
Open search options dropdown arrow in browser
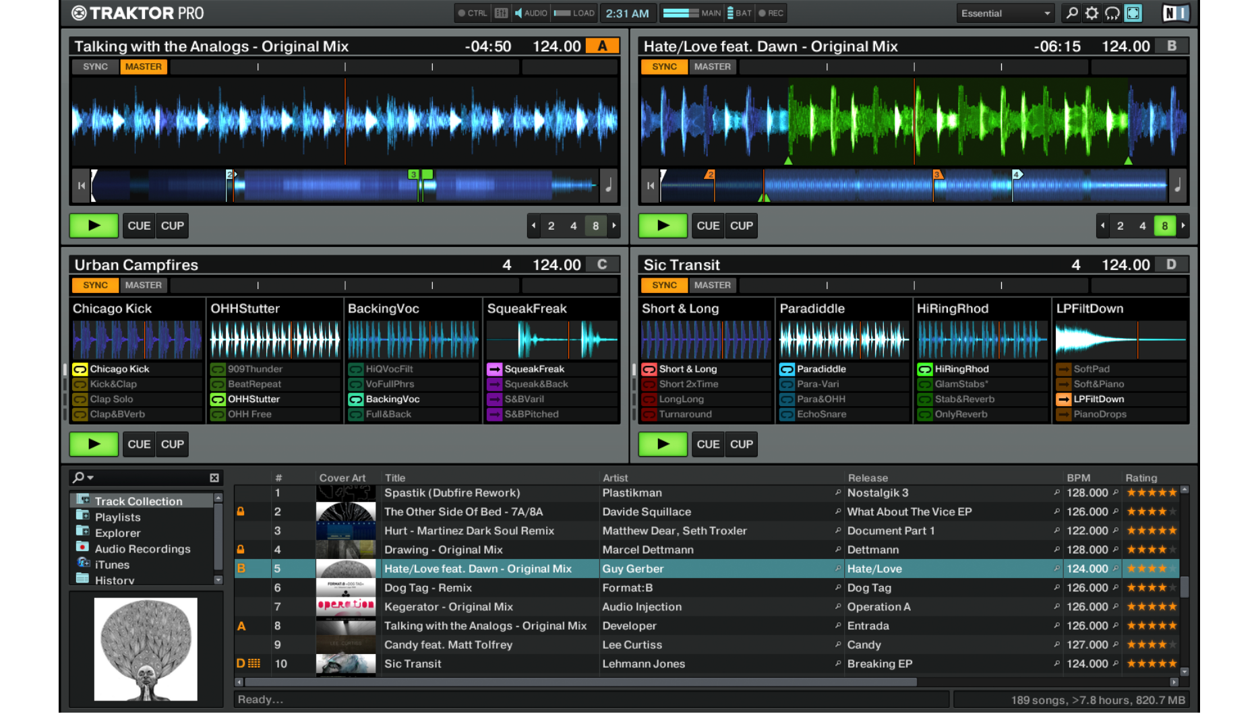(91, 478)
